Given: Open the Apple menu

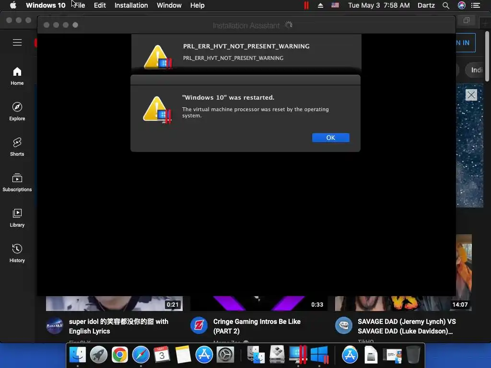Looking at the screenshot, I should click(13, 5).
